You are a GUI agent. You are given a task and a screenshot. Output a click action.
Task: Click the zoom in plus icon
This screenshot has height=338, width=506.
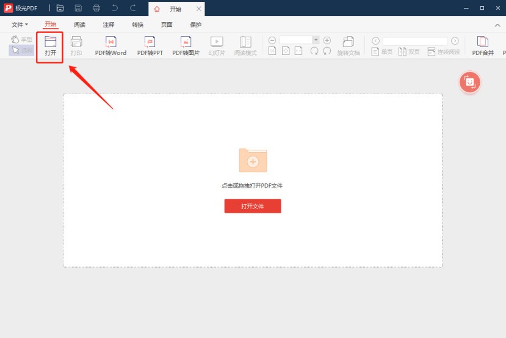pos(327,40)
